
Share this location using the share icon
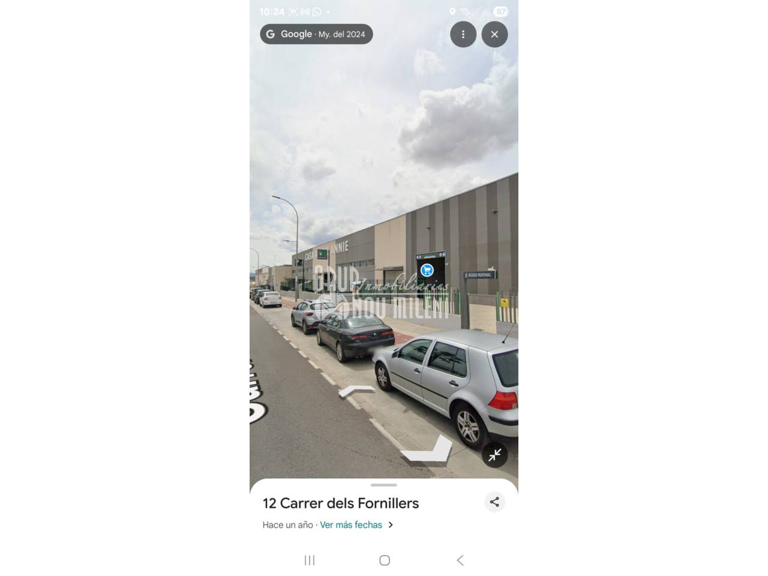[494, 502]
